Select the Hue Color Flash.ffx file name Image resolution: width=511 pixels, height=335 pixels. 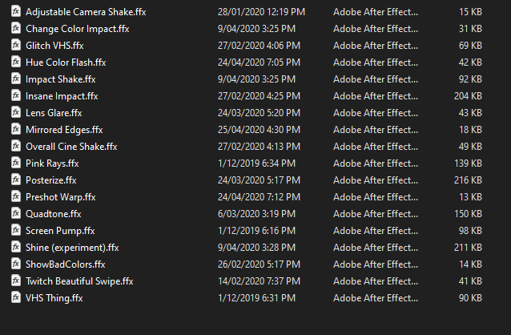(66, 63)
